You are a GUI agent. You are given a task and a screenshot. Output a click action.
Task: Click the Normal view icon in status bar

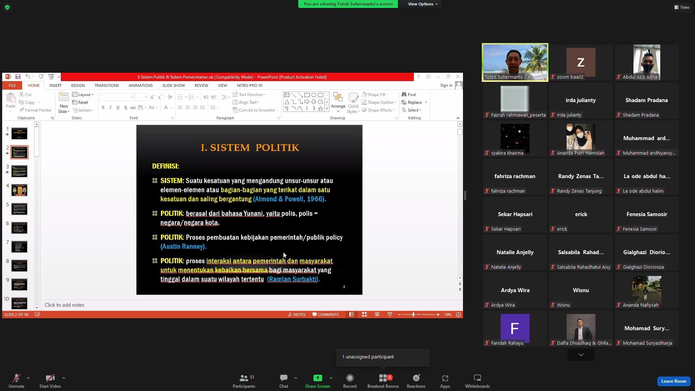[x=351, y=315]
